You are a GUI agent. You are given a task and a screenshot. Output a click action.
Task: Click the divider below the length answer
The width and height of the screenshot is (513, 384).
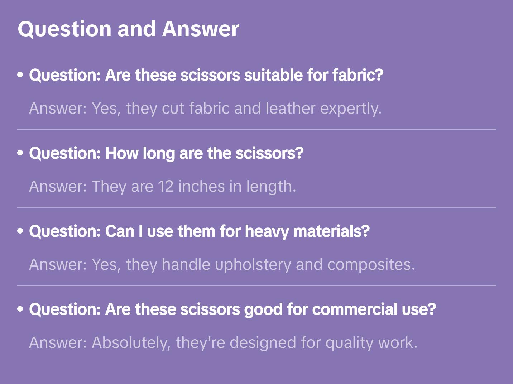pos(256,207)
